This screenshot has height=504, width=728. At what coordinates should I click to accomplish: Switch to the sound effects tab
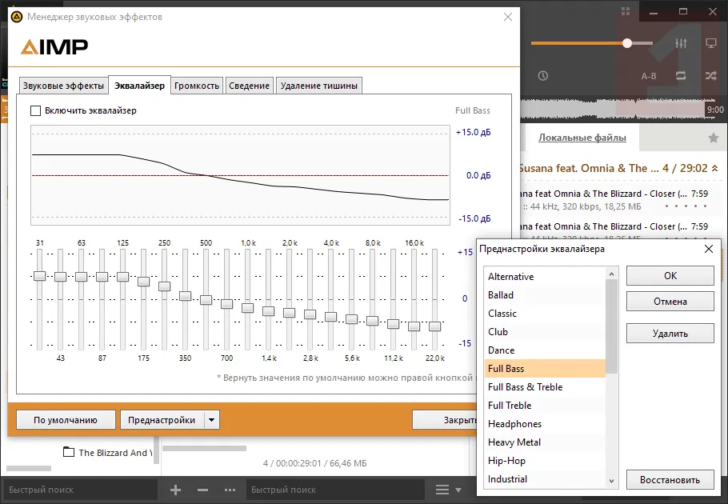pos(64,86)
